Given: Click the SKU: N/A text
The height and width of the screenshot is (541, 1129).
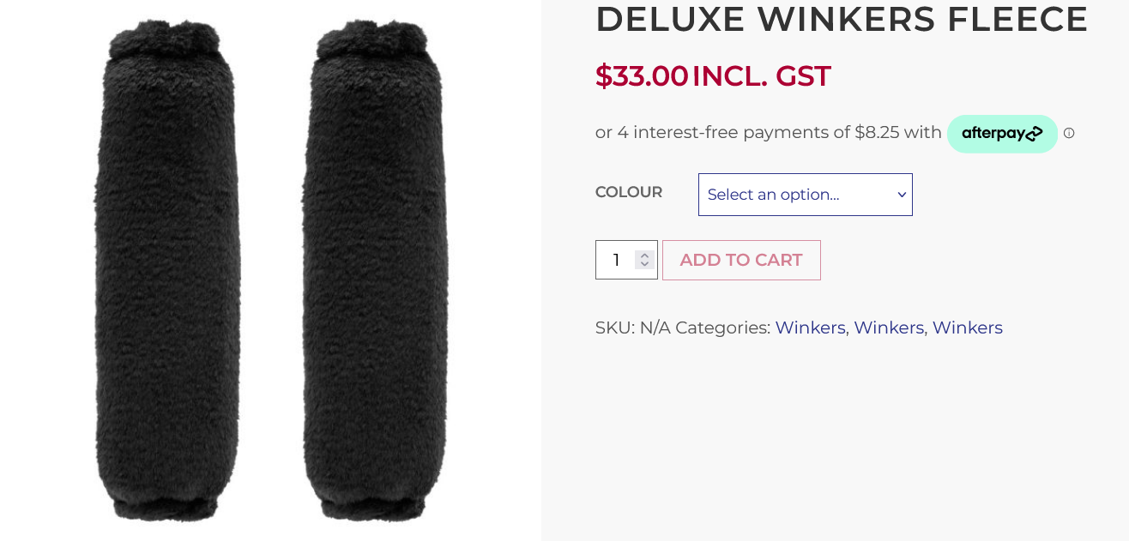Looking at the screenshot, I should 632,328.
